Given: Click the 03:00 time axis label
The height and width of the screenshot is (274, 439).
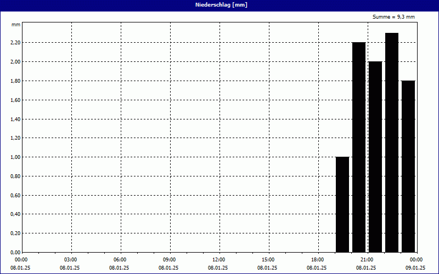Looking at the screenshot, I should tap(71, 260).
